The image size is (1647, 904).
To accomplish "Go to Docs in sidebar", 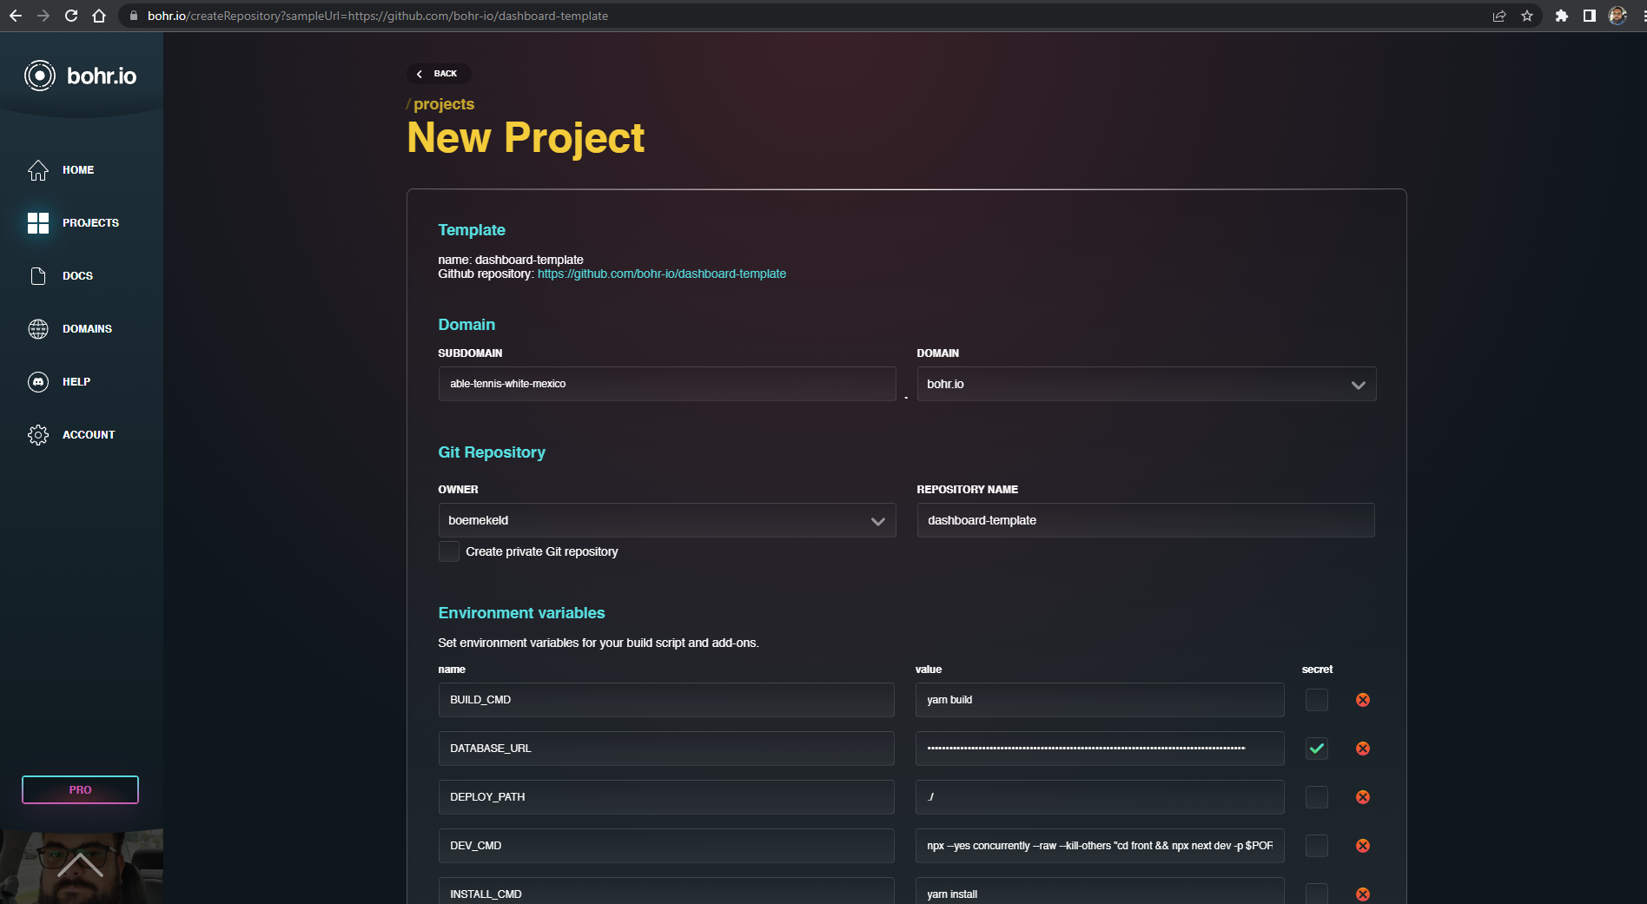I will [x=77, y=276].
